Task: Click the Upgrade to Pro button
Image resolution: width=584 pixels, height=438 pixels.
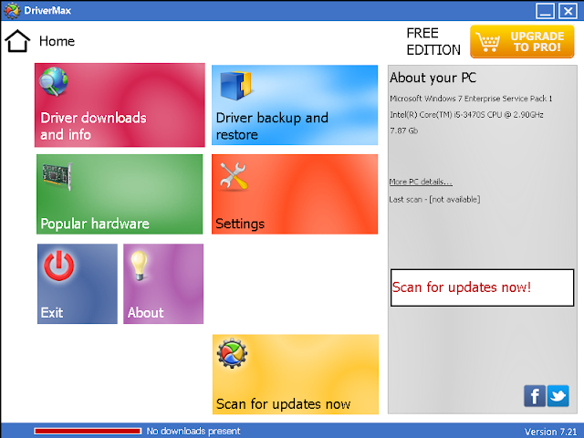Action: pos(522,41)
